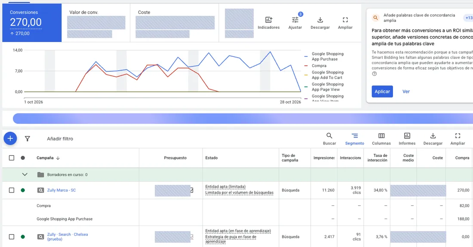Click the 11.260 impressions cell
This screenshot has width=473, height=247.
[328, 190]
